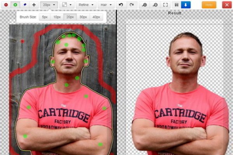Redo the last undone edit
The image size is (233, 155).
tap(131, 5)
